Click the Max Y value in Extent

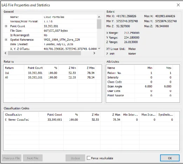166,21
